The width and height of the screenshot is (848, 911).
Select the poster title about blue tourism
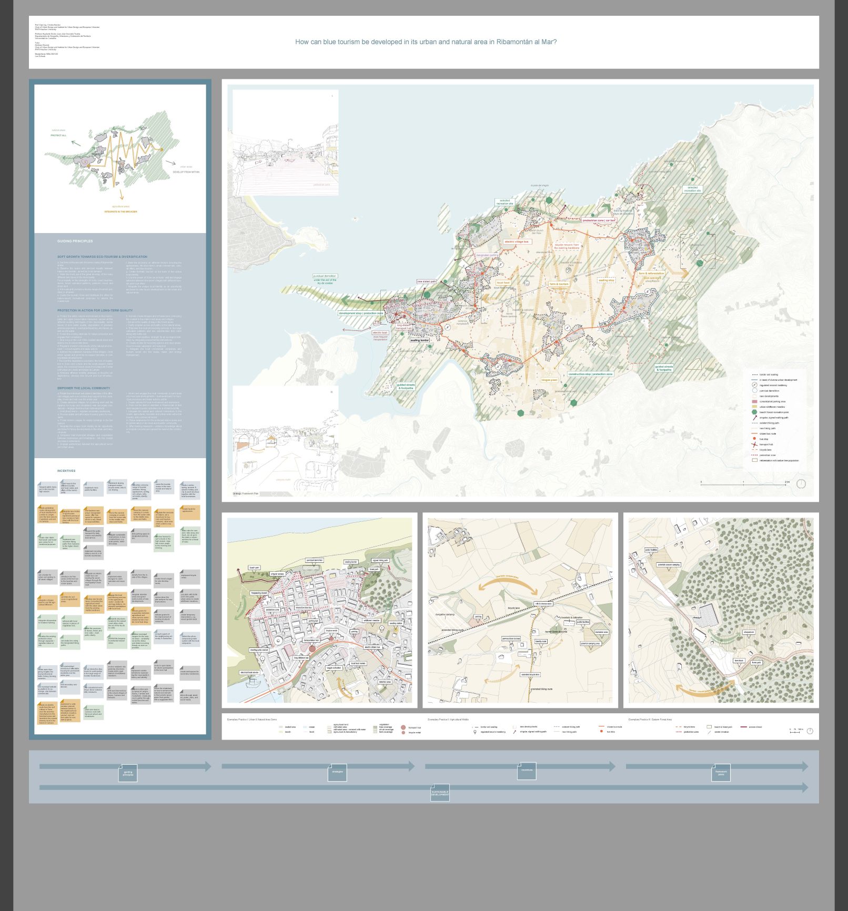tap(426, 42)
